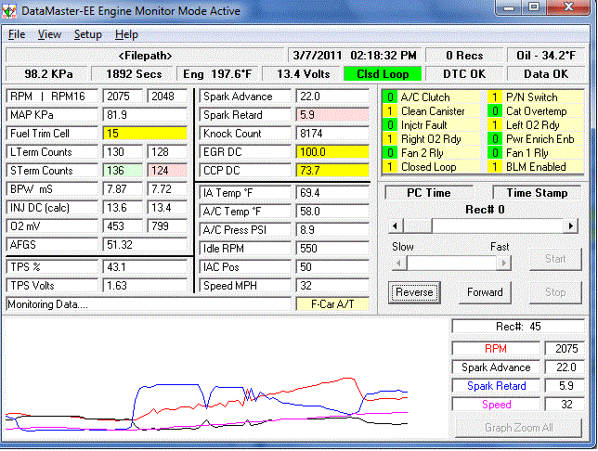Click the Start button
This screenshot has height=451, width=598.
tap(555, 259)
